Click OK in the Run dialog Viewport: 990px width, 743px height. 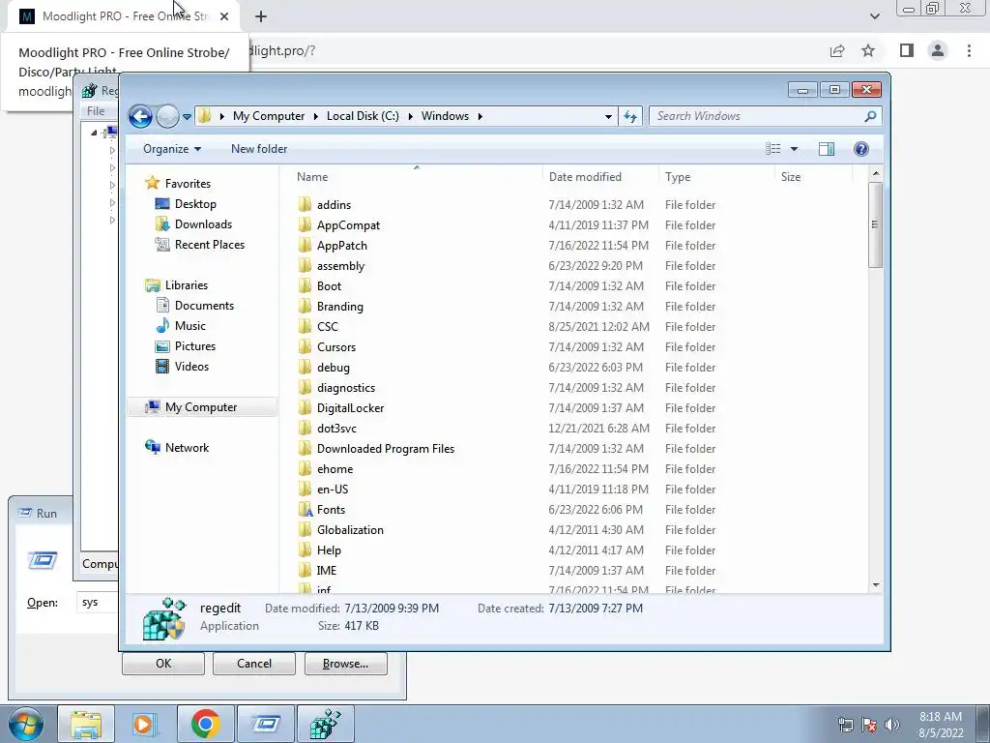(163, 664)
